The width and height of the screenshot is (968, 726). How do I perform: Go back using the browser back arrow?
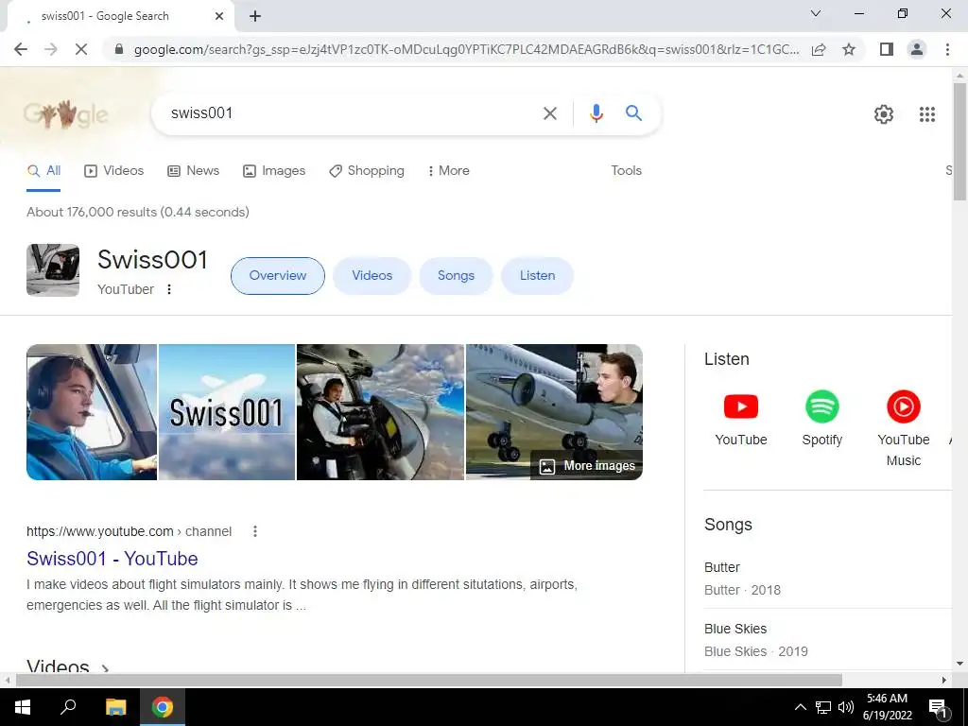[x=21, y=49]
